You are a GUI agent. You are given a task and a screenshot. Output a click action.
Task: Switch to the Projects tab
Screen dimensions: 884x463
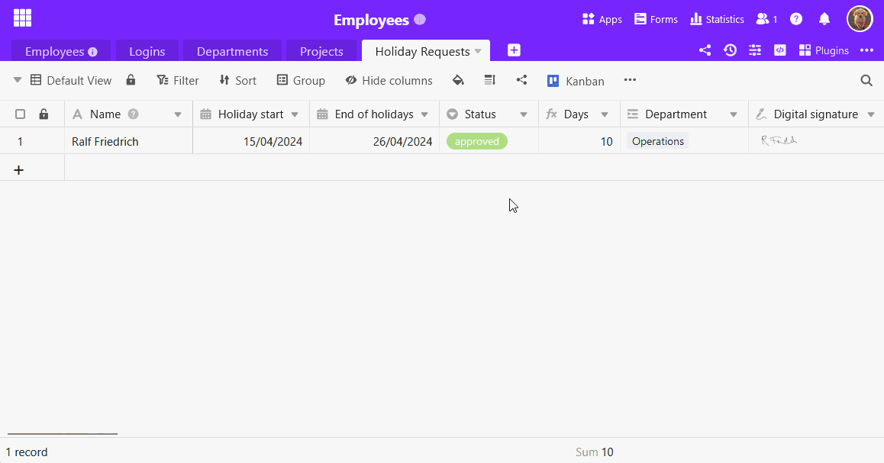pyautogui.click(x=321, y=51)
